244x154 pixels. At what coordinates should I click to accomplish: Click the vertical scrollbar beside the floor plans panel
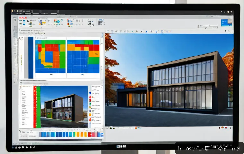[x=103, y=57]
